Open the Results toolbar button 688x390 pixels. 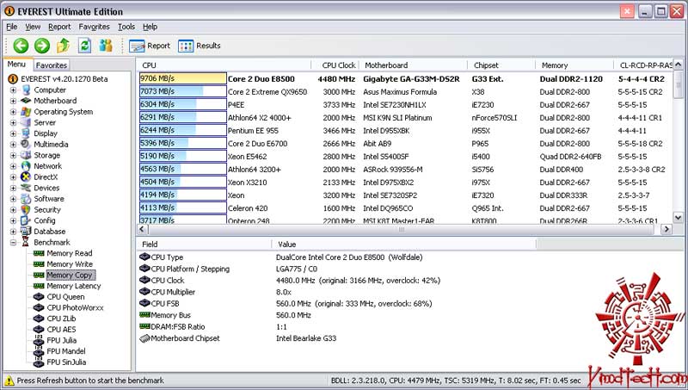200,46
